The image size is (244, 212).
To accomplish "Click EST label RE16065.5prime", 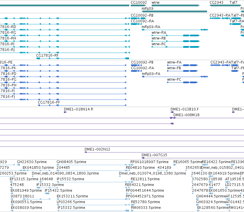I will (x=188, y=162).
